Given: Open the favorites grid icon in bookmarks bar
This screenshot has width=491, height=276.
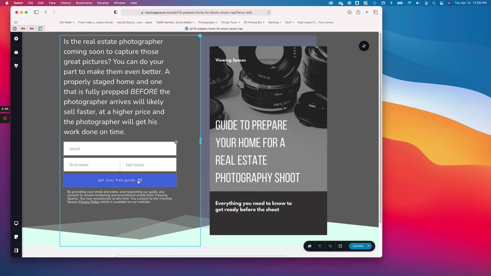Looking at the screenshot, I should click(16, 22).
